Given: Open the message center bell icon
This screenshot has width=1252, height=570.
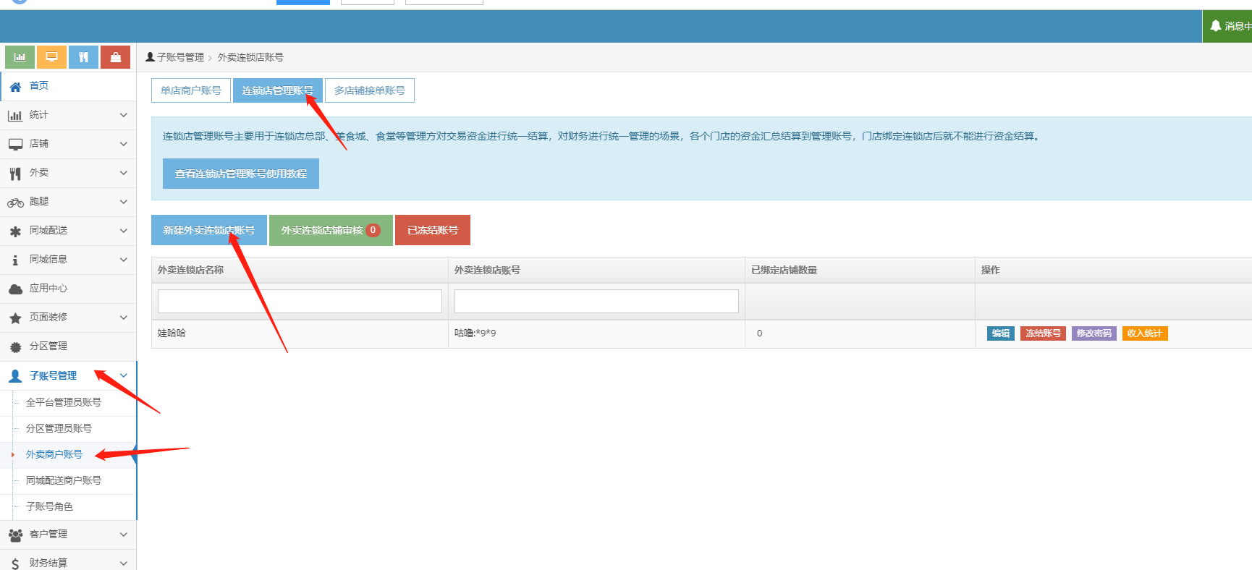Looking at the screenshot, I should [x=1216, y=26].
